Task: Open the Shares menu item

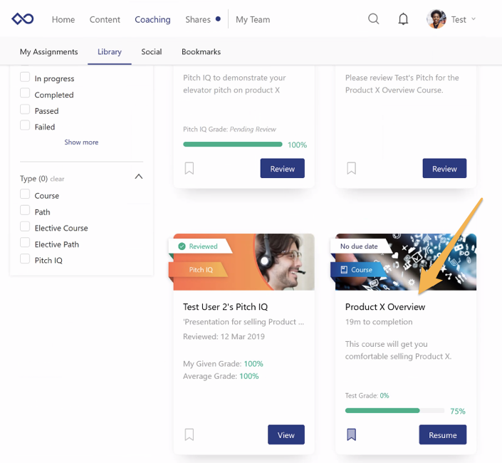Action: (198, 19)
